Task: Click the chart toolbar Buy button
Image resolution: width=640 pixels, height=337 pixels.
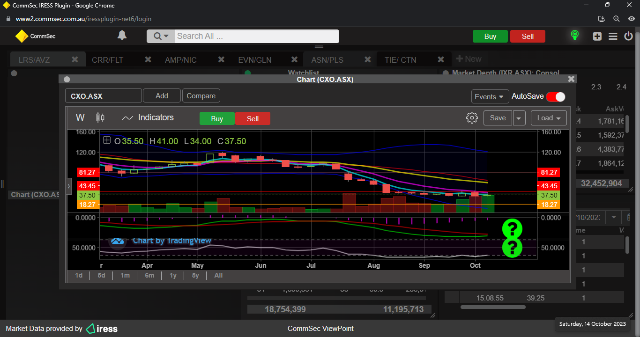Action: (x=217, y=118)
